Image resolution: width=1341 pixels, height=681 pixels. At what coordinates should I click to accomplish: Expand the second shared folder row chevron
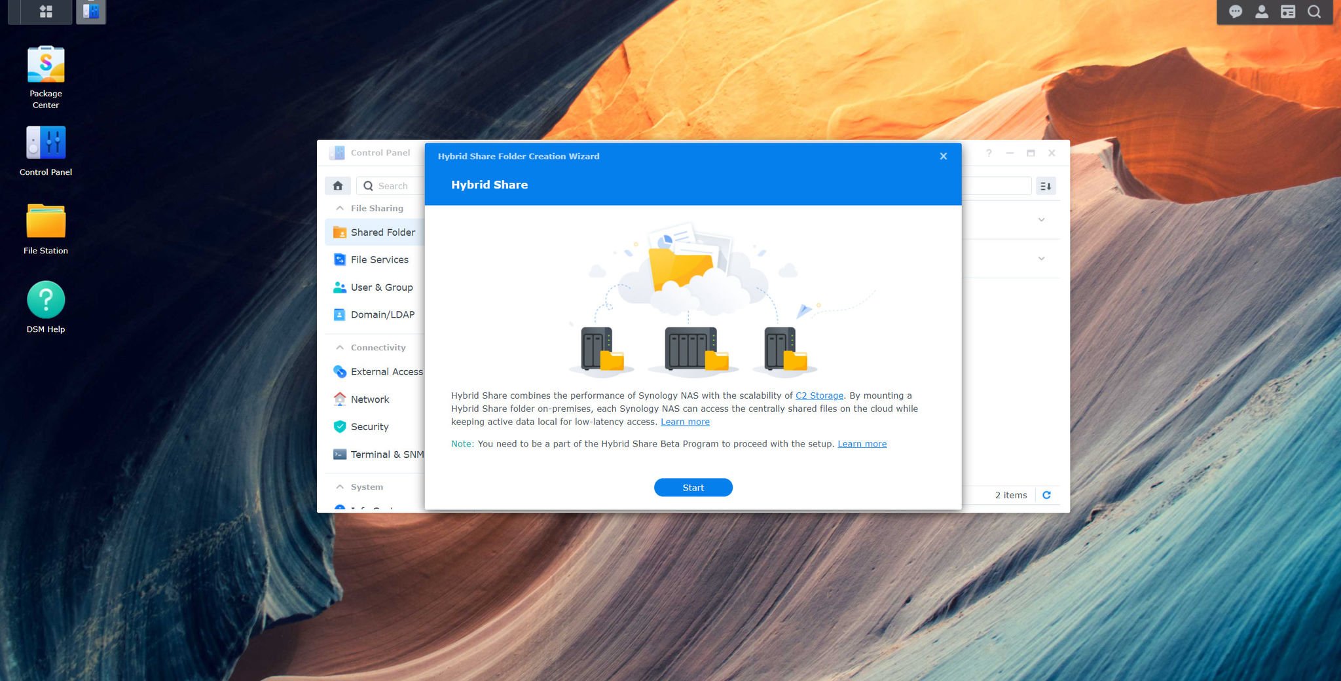(1041, 259)
